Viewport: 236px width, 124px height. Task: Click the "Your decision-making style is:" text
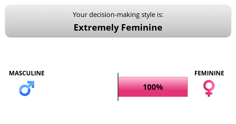point(118,14)
